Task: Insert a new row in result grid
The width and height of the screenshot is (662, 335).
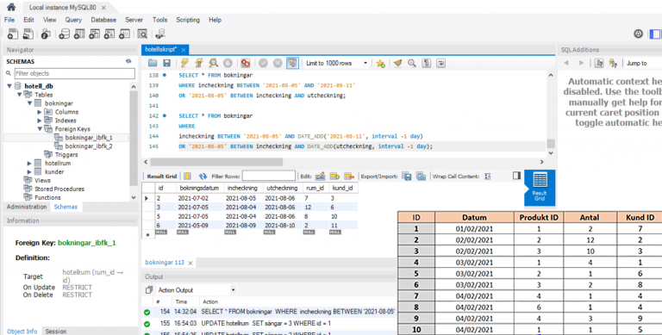Action: click(x=334, y=176)
